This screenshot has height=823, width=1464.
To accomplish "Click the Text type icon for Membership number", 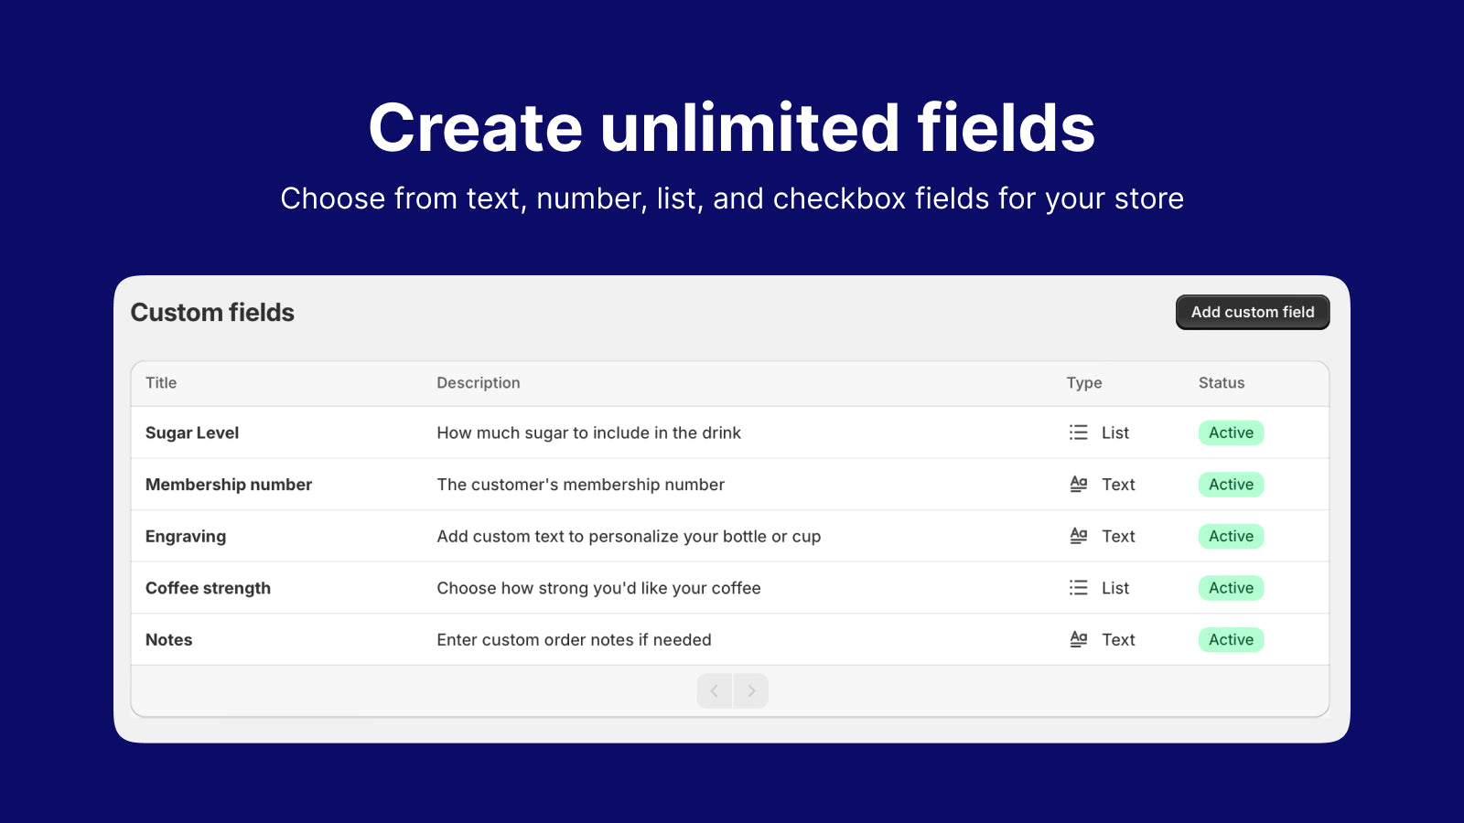I will pyautogui.click(x=1079, y=484).
